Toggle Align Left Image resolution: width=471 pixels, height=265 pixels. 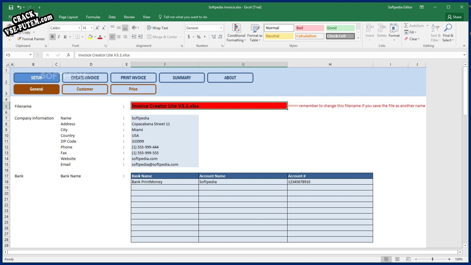click(112, 37)
